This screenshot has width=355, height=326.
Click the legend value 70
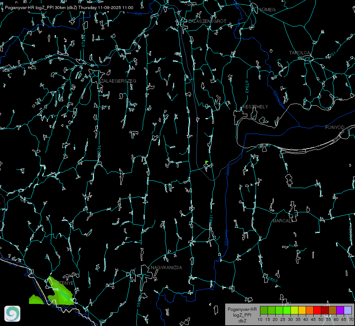[x=351, y=319]
